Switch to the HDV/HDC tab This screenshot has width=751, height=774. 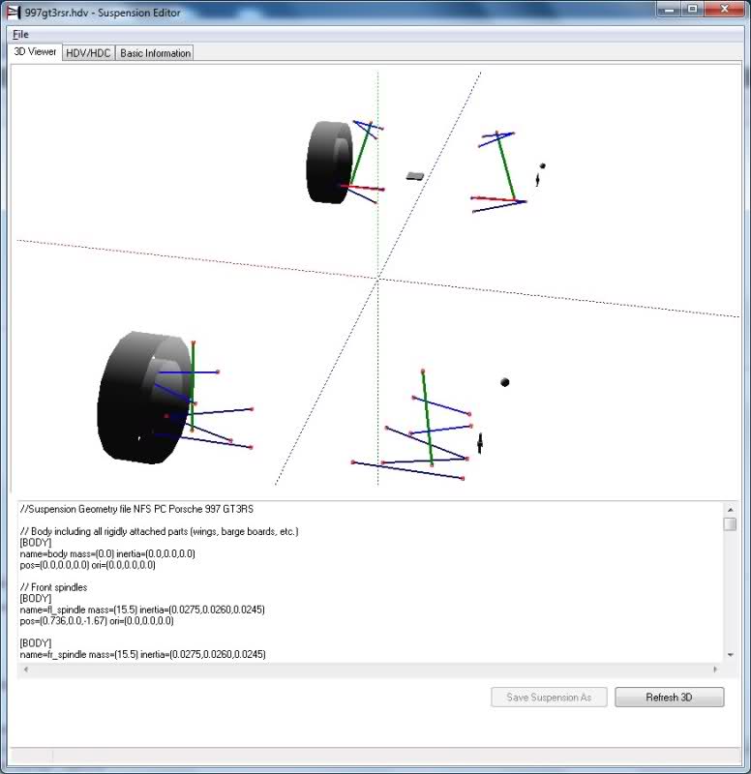pyautogui.click(x=88, y=53)
